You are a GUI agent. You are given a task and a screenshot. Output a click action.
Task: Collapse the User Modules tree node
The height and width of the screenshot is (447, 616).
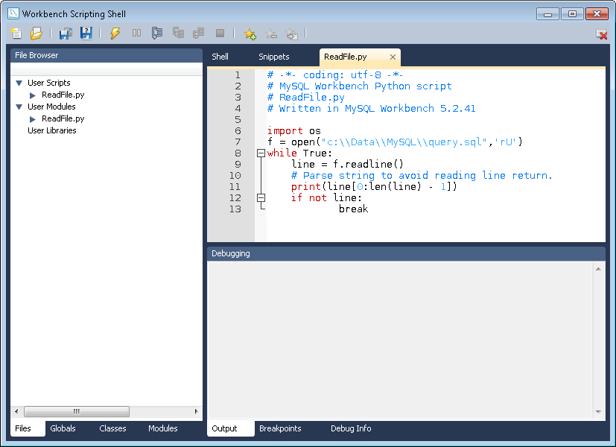click(x=19, y=107)
